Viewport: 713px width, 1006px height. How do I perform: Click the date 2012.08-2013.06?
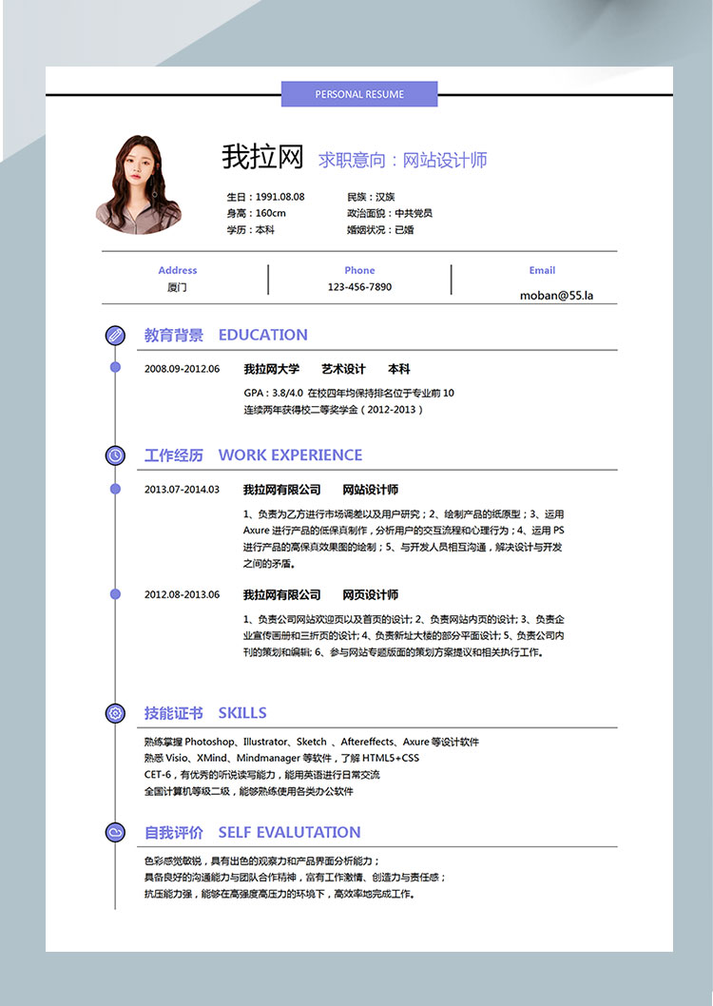tap(183, 594)
